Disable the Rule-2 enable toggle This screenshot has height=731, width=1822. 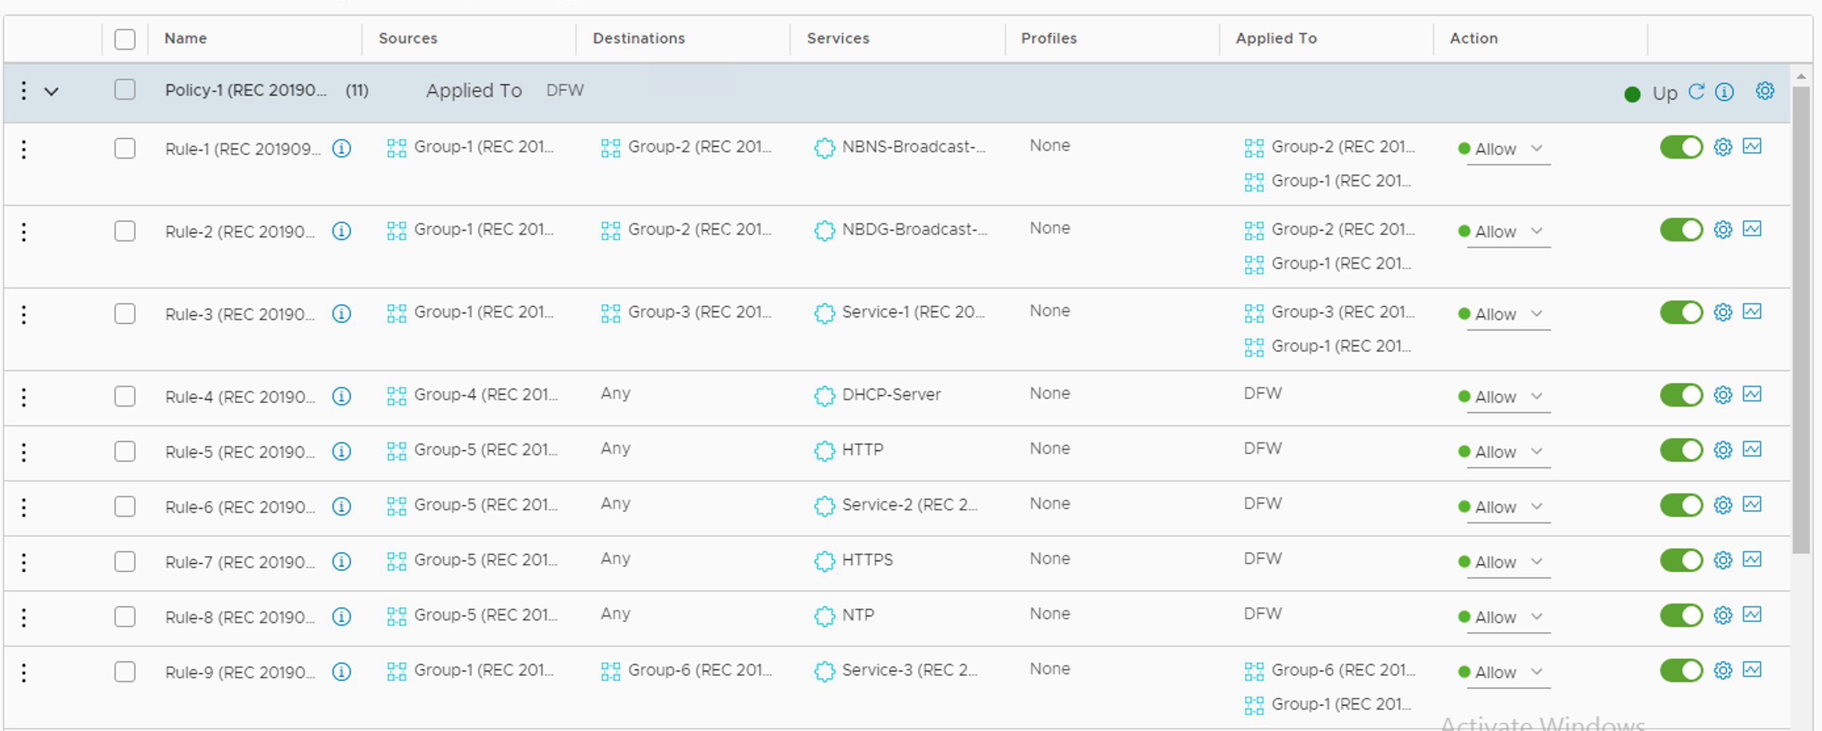(1681, 230)
